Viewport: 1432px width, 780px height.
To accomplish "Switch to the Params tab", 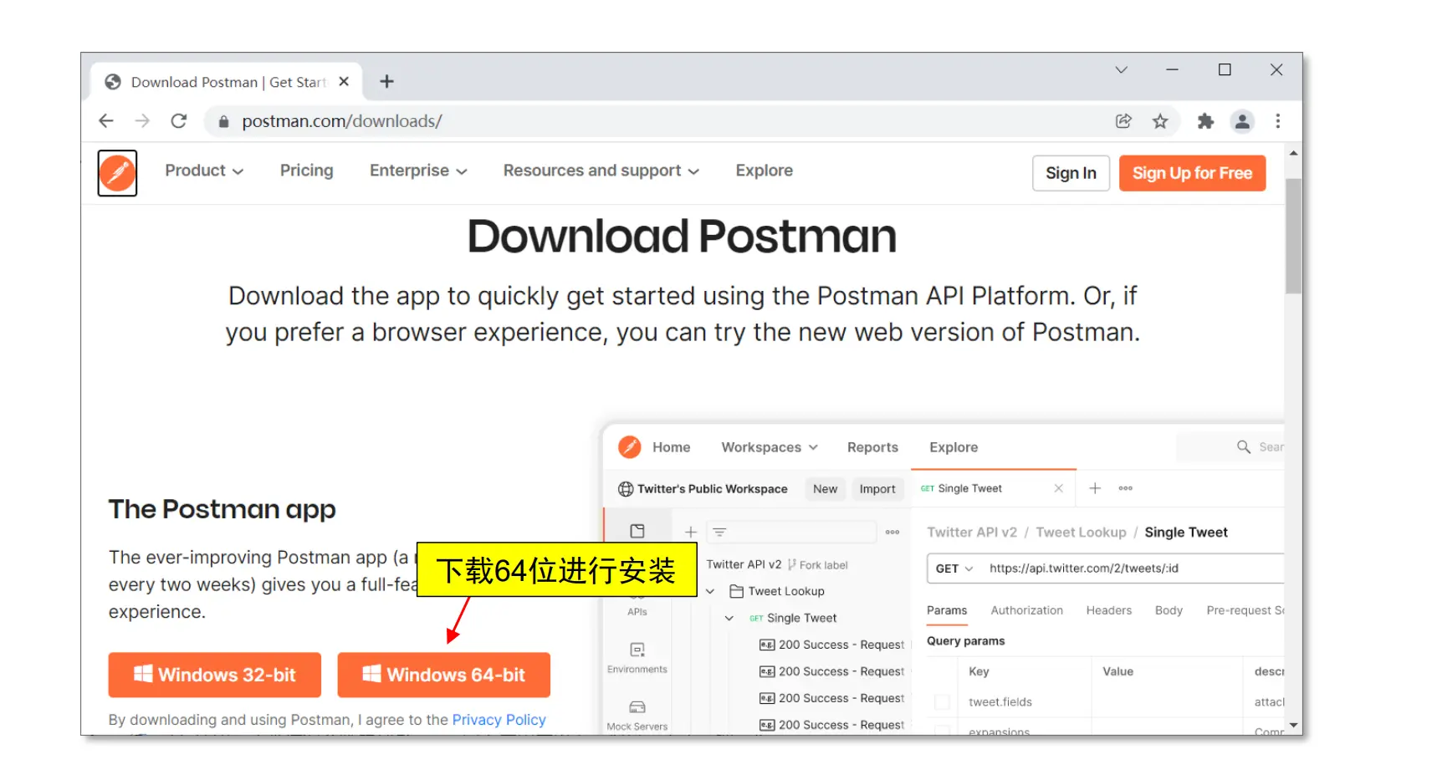I will coord(947,610).
